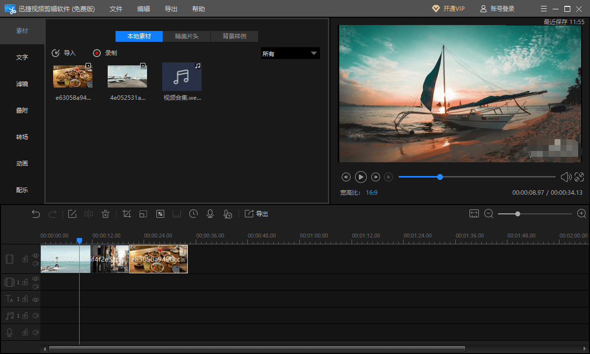
Task: Open the duration clock tool
Action: tap(194, 213)
